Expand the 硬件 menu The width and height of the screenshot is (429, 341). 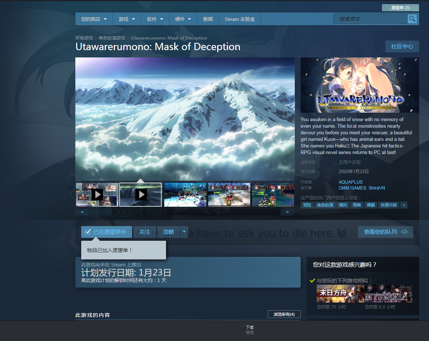coord(183,19)
